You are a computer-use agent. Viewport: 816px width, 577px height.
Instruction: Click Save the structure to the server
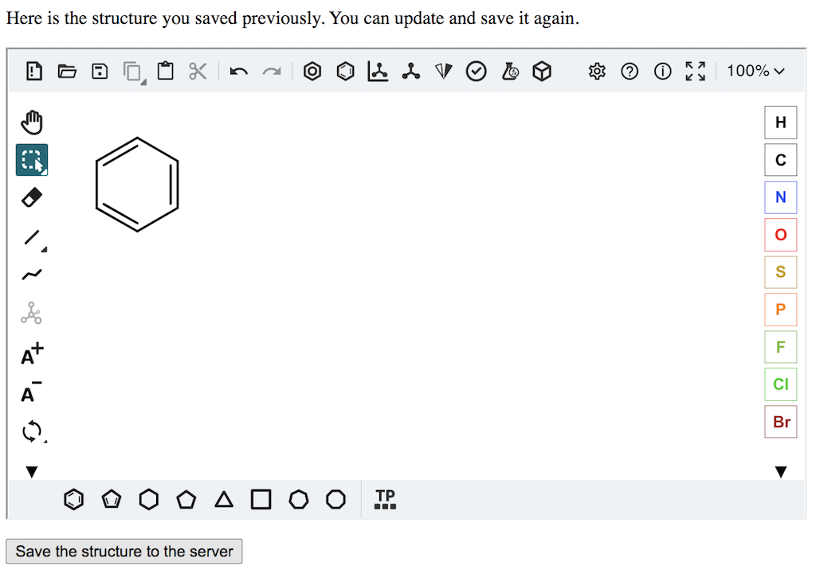pyautogui.click(x=124, y=552)
